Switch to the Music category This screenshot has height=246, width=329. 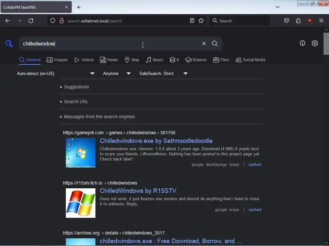[155, 60]
